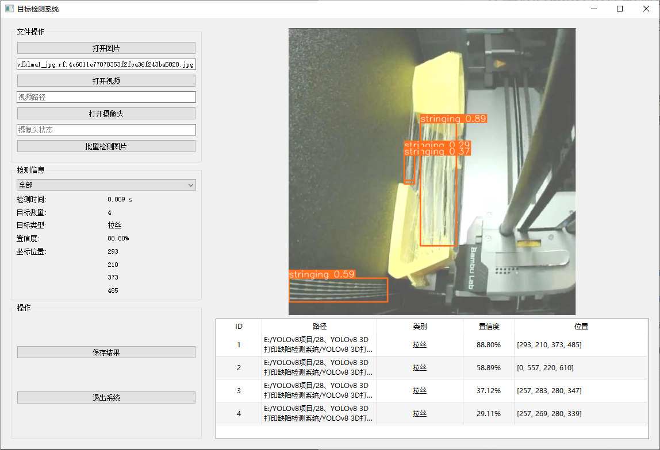The image size is (660, 450).
Task: Expand the 全部 target filter dropdown
Action: tap(106, 185)
